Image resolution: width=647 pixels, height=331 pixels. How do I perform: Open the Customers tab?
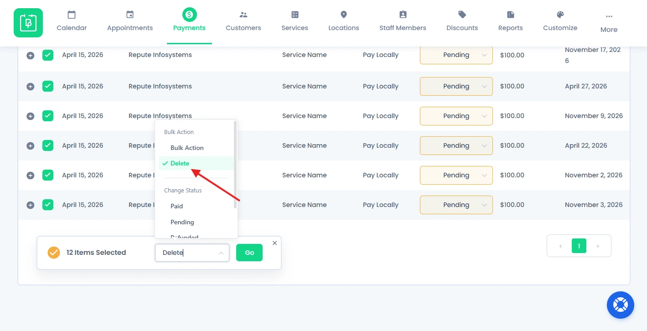pyautogui.click(x=243, y=21)
